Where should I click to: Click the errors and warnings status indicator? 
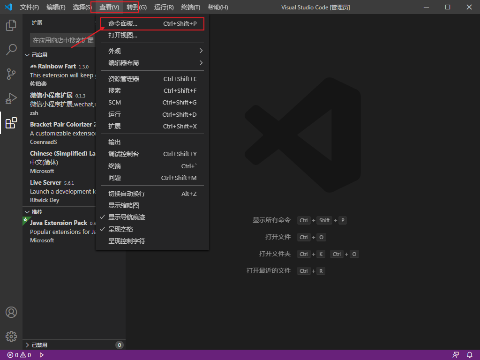(x=19, y=355)
